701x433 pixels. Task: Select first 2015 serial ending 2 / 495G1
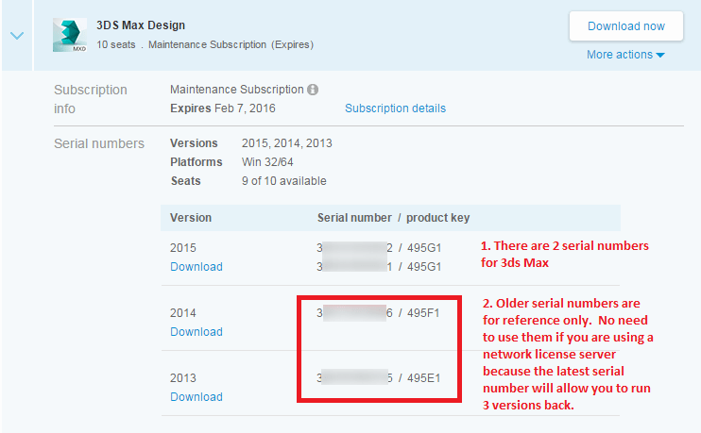pyautogui.click(x=379, y=248)
